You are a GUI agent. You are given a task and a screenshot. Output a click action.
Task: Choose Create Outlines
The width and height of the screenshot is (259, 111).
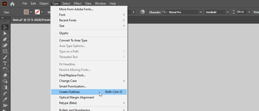89,92
